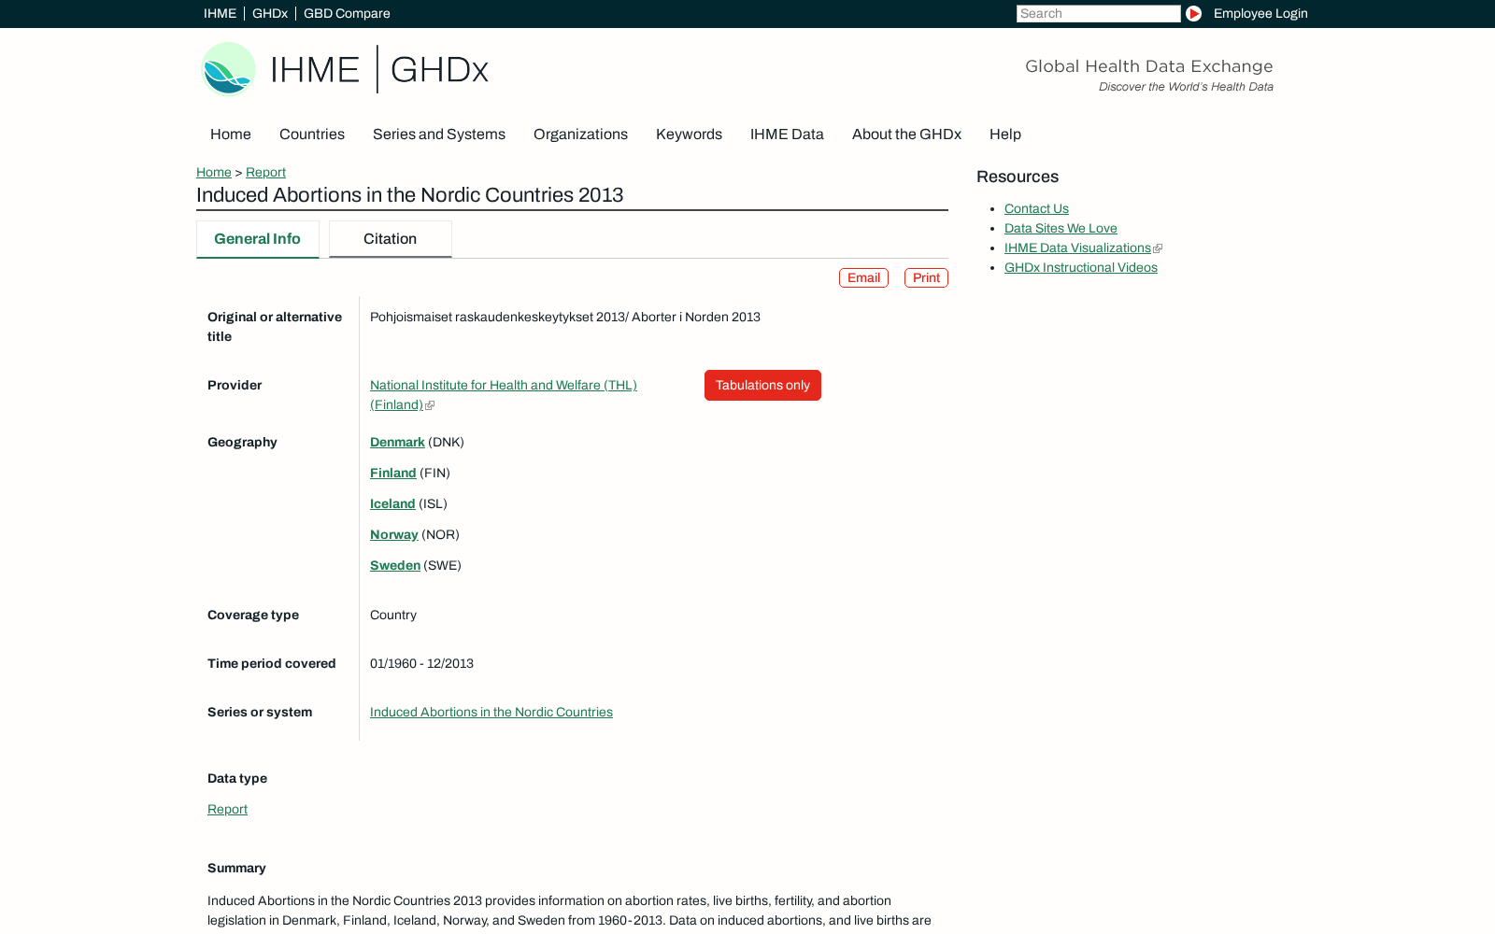Screen dimensions: 1495x934
Task: Click Employee Login link
Action: [1260, 13]
